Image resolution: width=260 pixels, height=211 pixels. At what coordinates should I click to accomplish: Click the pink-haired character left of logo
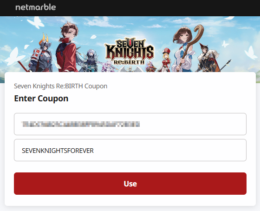(108, 66)
